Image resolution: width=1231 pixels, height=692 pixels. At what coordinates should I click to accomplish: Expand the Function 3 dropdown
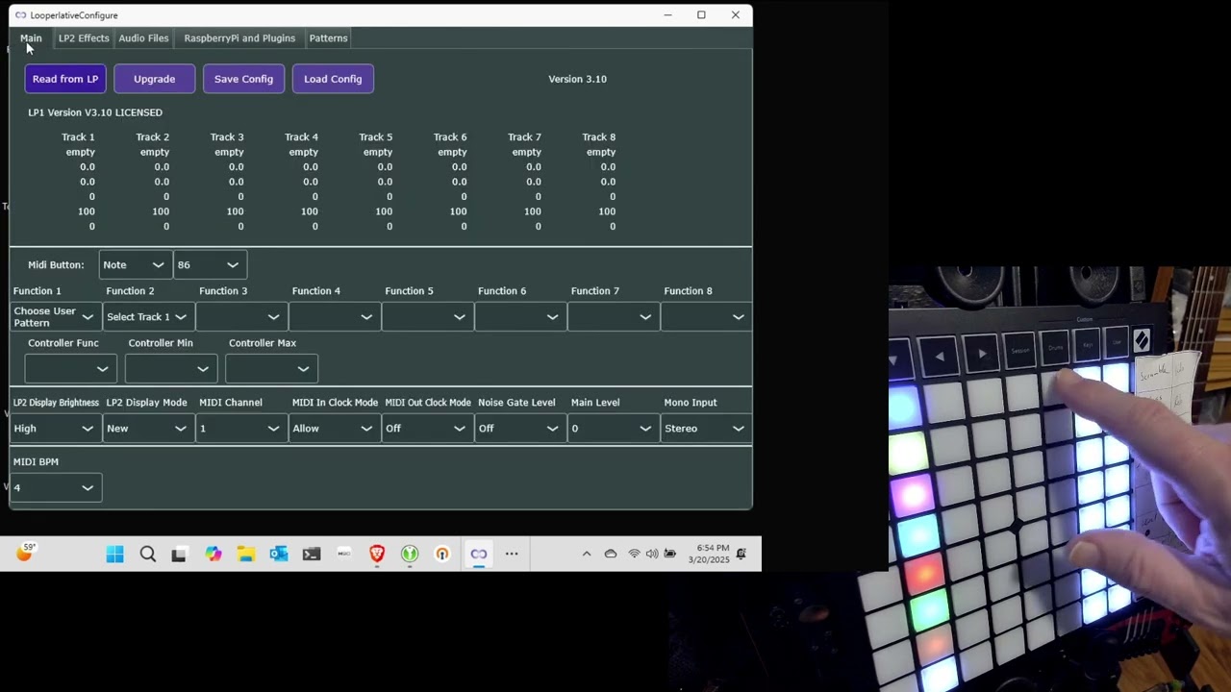pos(240,317)
